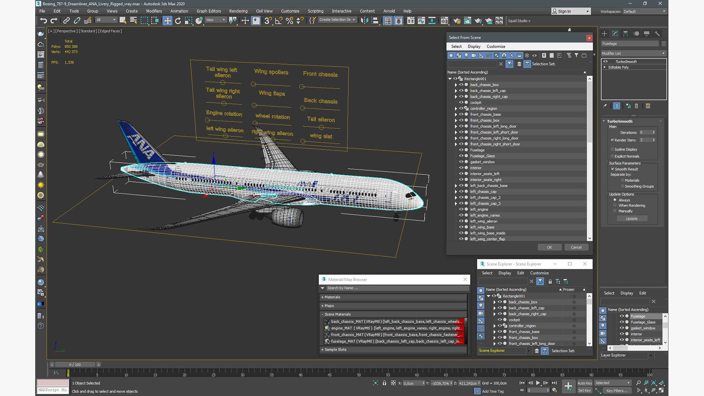Click the Align tool icon
The height and width of the screenshot is (396, 704).
(x=375, y=21)
